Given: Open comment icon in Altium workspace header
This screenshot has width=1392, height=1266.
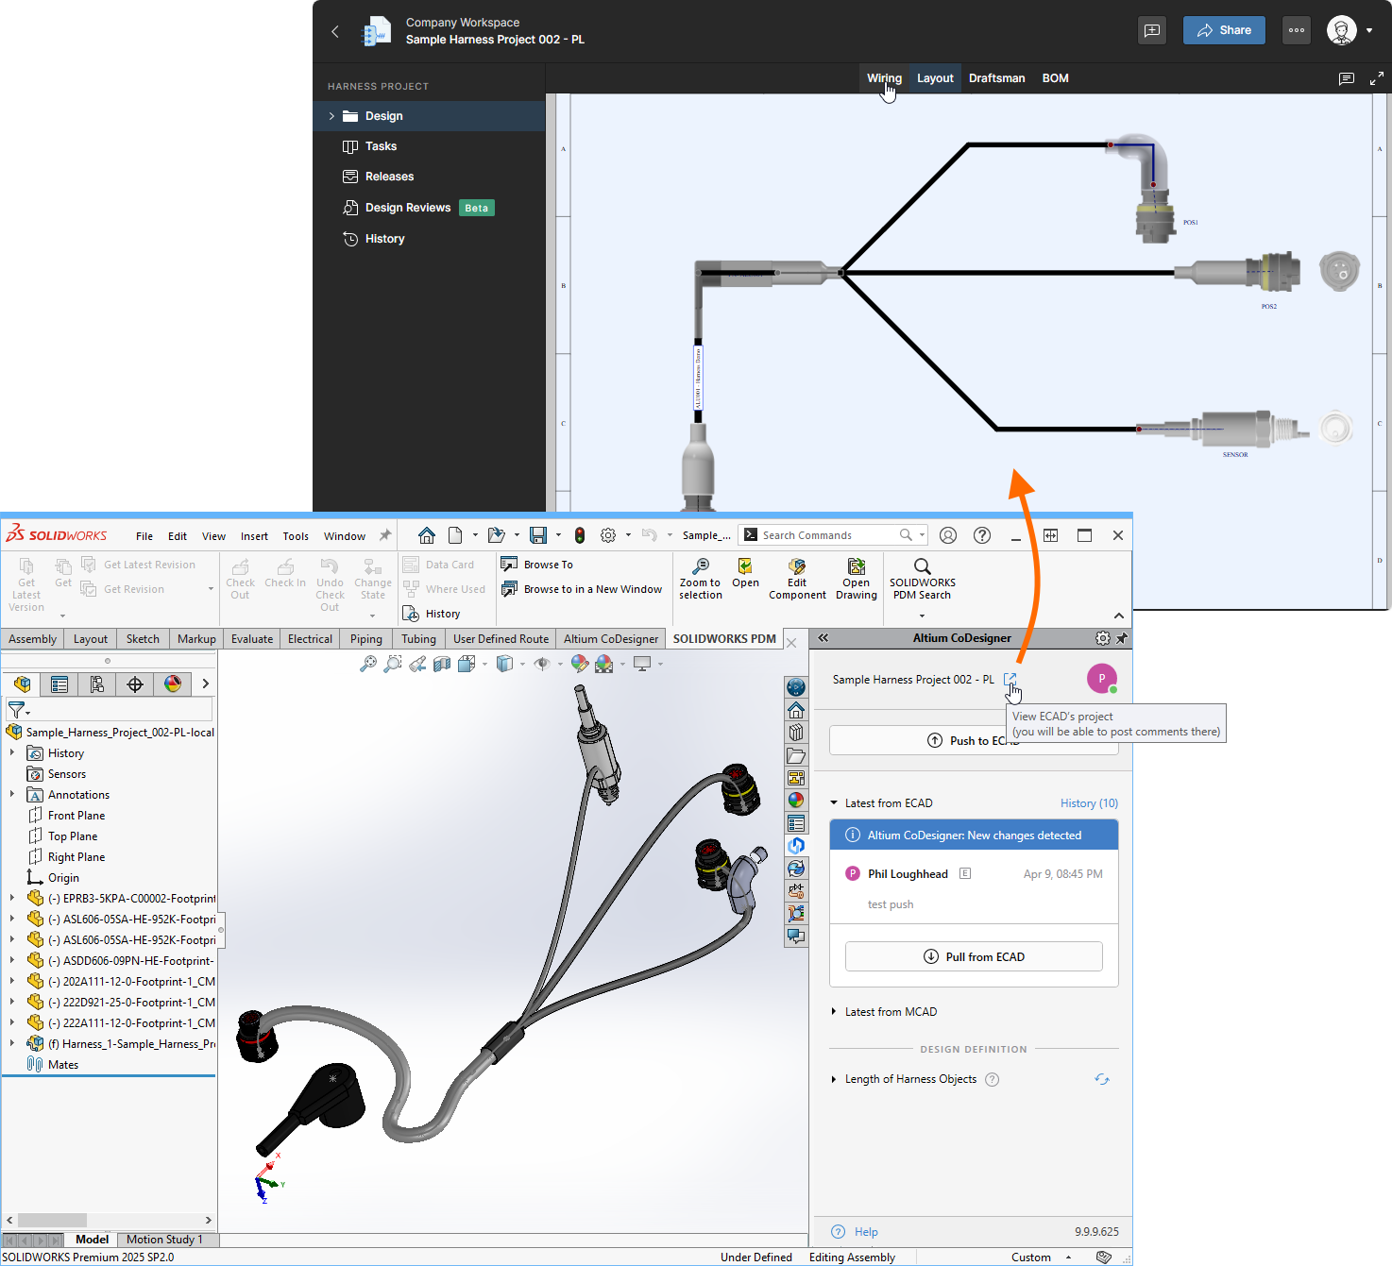Looking at the screenshot, I should click(1152, 30).
